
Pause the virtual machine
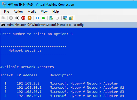37,18
